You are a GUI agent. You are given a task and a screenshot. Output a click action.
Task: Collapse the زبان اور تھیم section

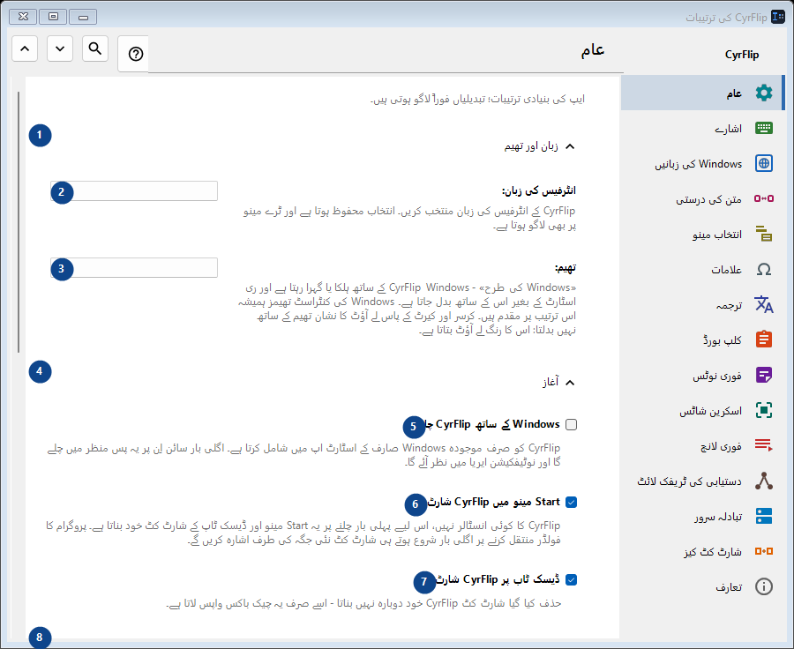tap(570, 146)
